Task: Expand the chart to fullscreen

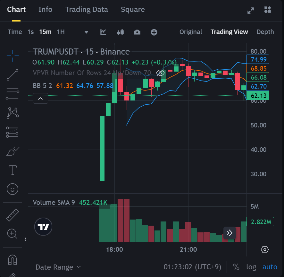Action: 251,10
